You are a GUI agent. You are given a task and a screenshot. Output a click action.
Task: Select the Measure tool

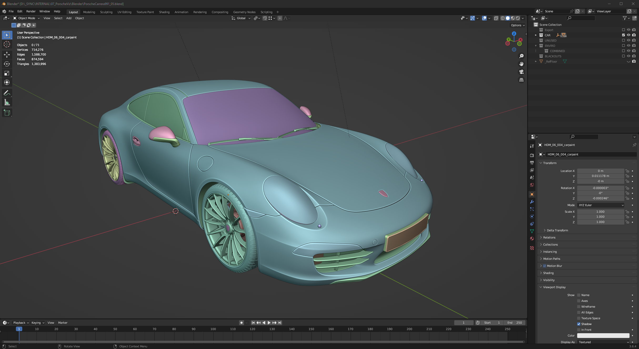7,103
